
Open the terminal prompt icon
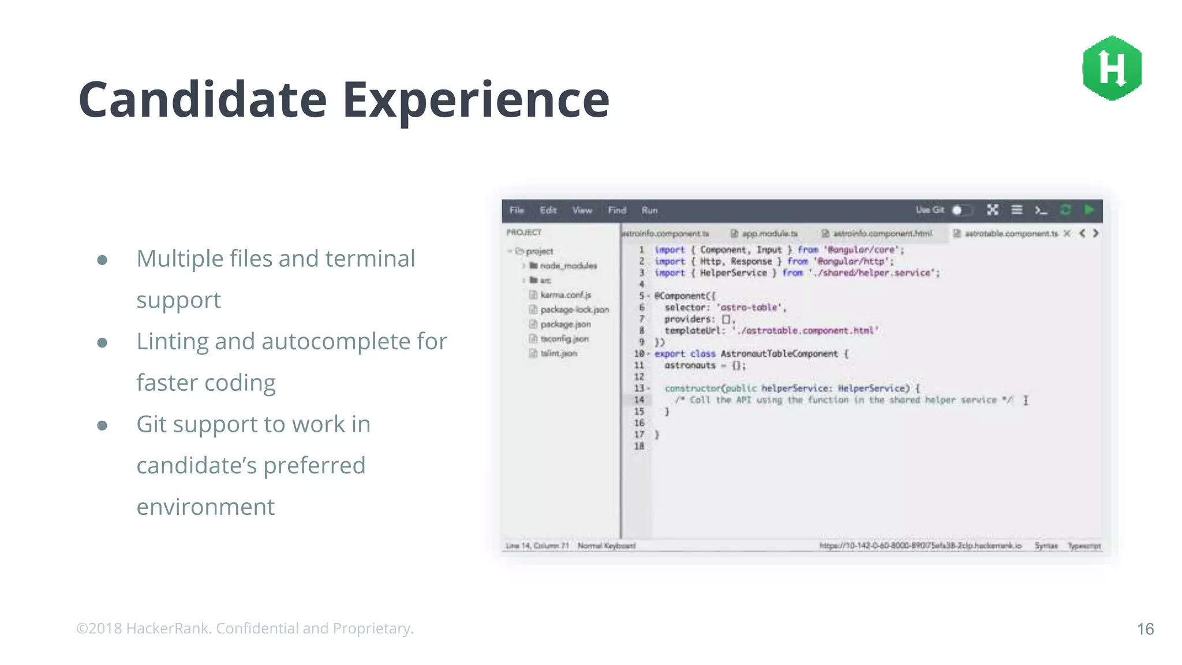pos(1041,211)
